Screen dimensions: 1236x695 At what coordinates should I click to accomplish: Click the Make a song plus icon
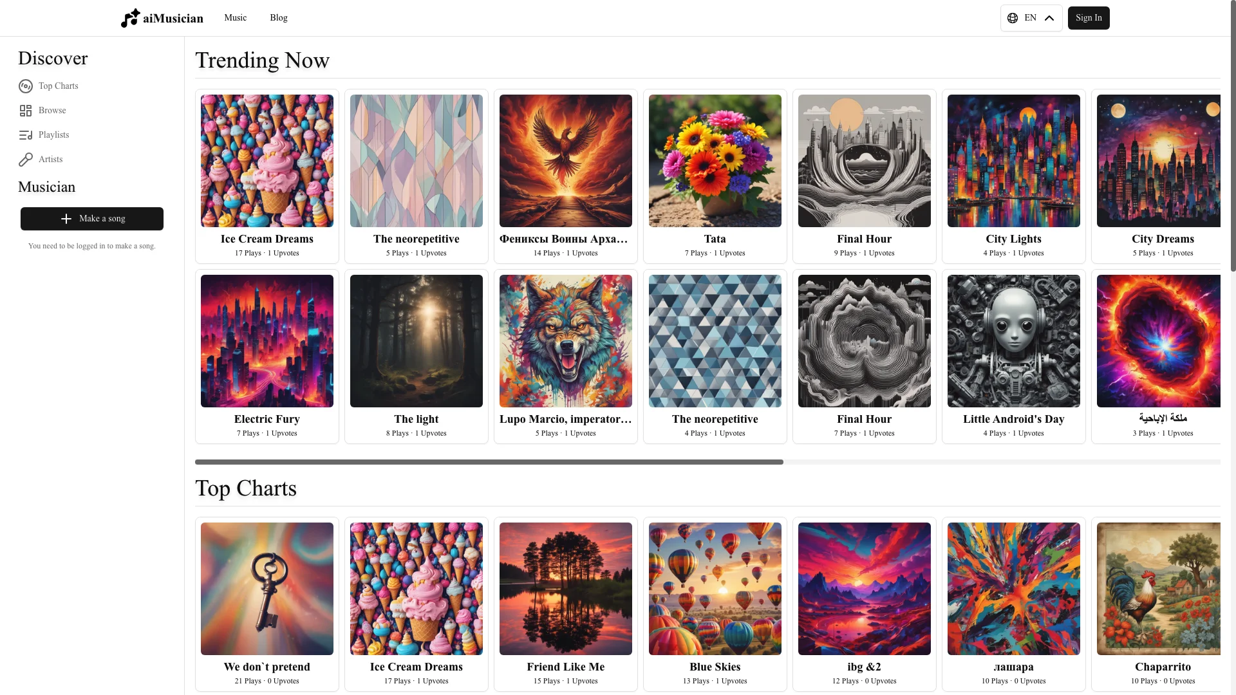coord(66,219)
